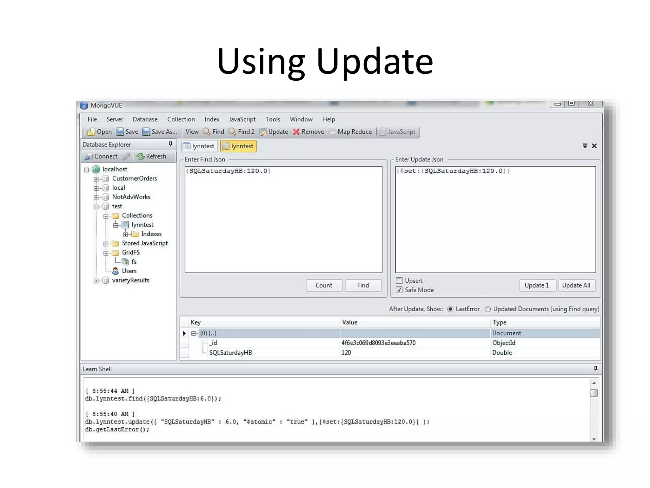Expand the CustomerOrders database node
This screenshot has width=650, height=488.
[x=96, y=179]
